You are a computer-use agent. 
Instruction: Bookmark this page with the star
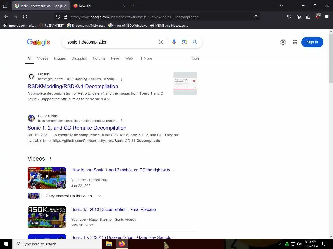coord(256,17)
